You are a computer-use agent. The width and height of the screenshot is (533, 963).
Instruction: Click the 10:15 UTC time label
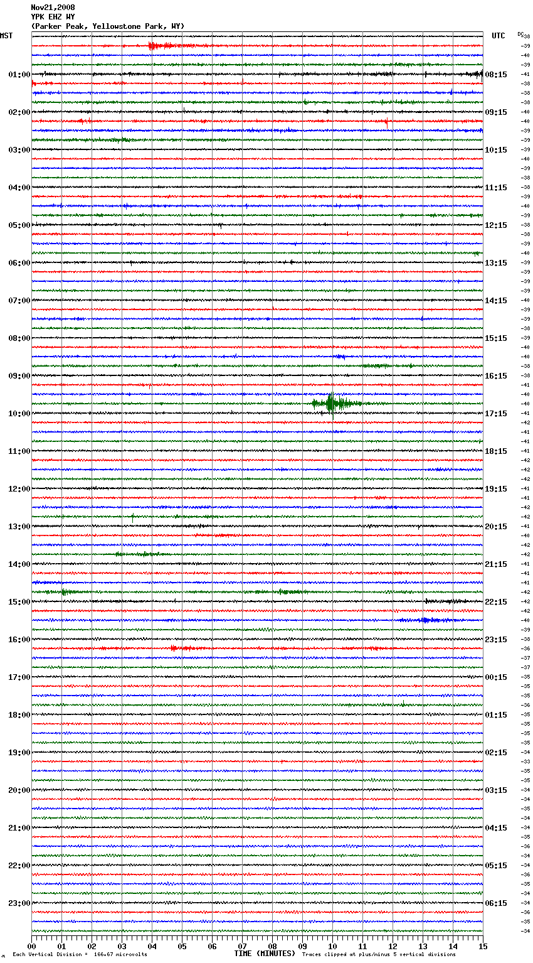pos(496,150)
